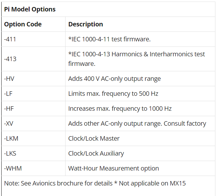
Task: Select the -413 option code cell
Action: (10, 59)
